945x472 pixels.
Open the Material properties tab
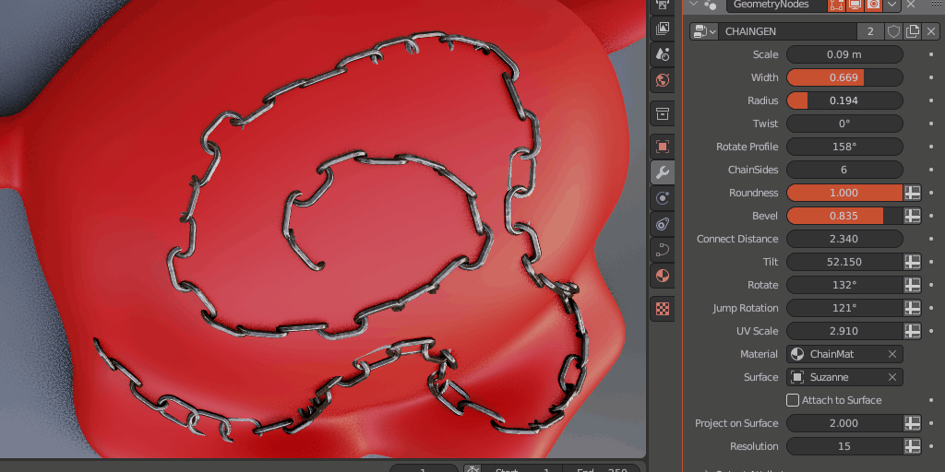point(663,277)
